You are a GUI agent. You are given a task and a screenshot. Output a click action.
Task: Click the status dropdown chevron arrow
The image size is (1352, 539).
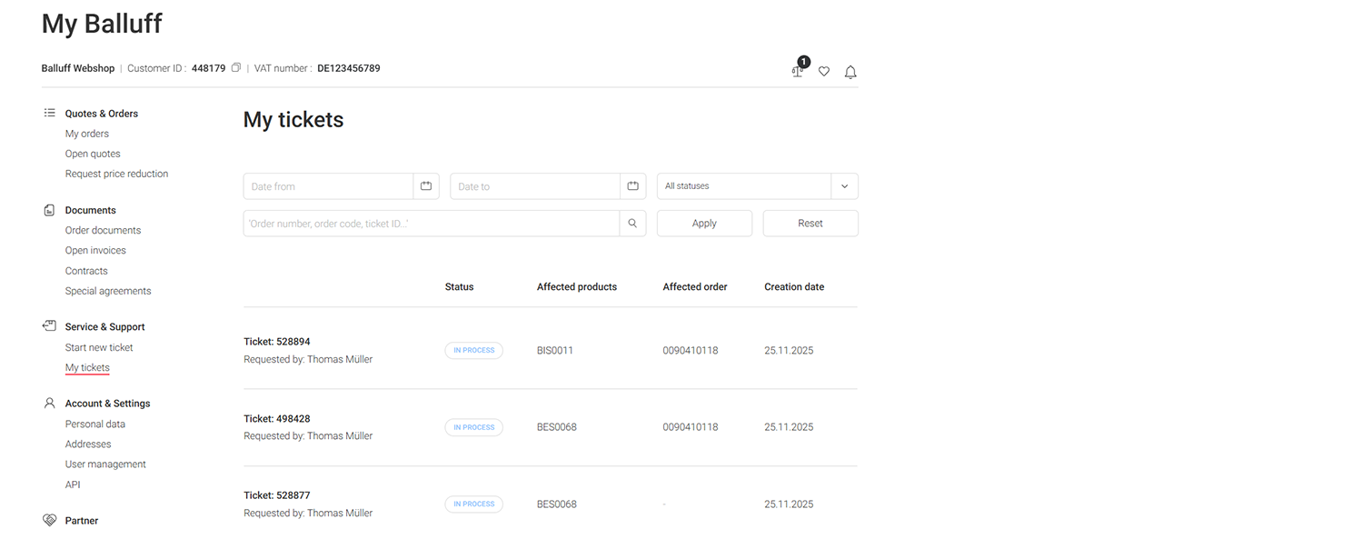844,186
